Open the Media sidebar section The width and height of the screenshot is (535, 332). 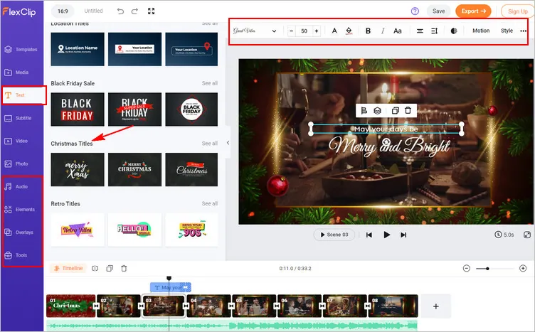pyautogui.click(x=17, y=73)
